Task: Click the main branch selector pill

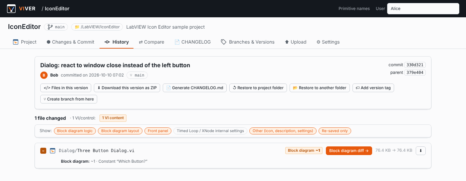Action: (56, 27)
